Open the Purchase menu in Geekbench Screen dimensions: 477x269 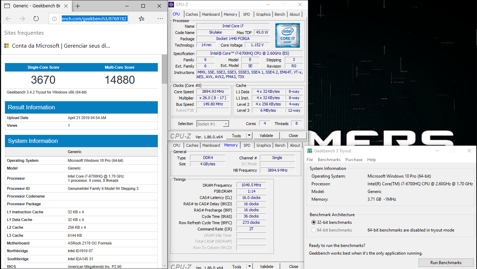354,160
